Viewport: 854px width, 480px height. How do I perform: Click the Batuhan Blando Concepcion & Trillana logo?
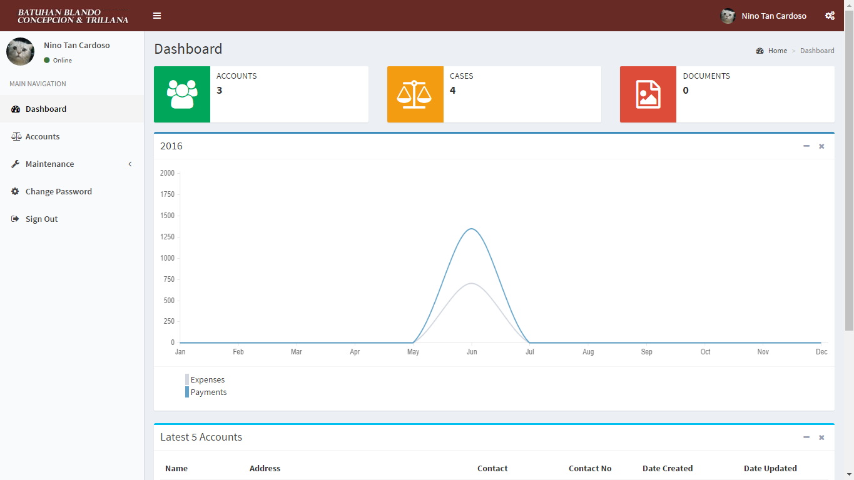tap(73, 16)
